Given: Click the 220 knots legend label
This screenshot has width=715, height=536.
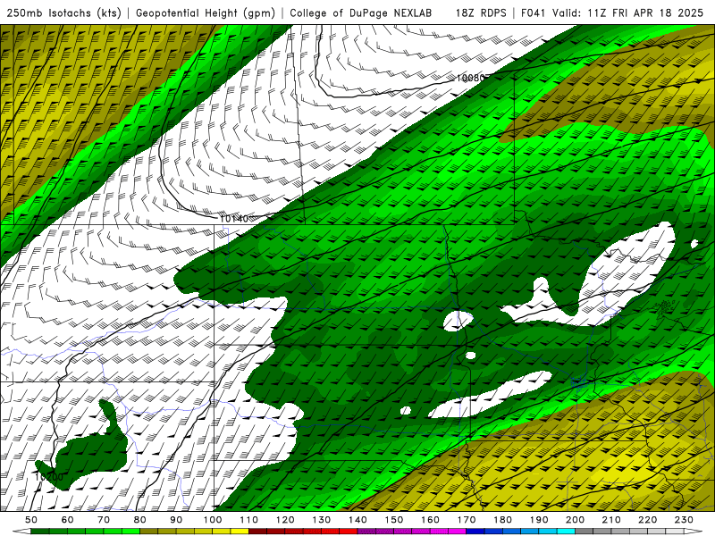Looking at the screenshot, I should pos(647,520).
